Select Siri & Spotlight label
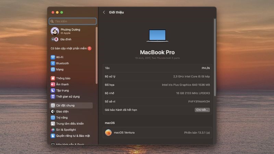 (x=66, y=130)
